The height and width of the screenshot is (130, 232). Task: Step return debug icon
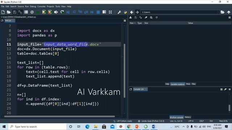coord(86,12)
